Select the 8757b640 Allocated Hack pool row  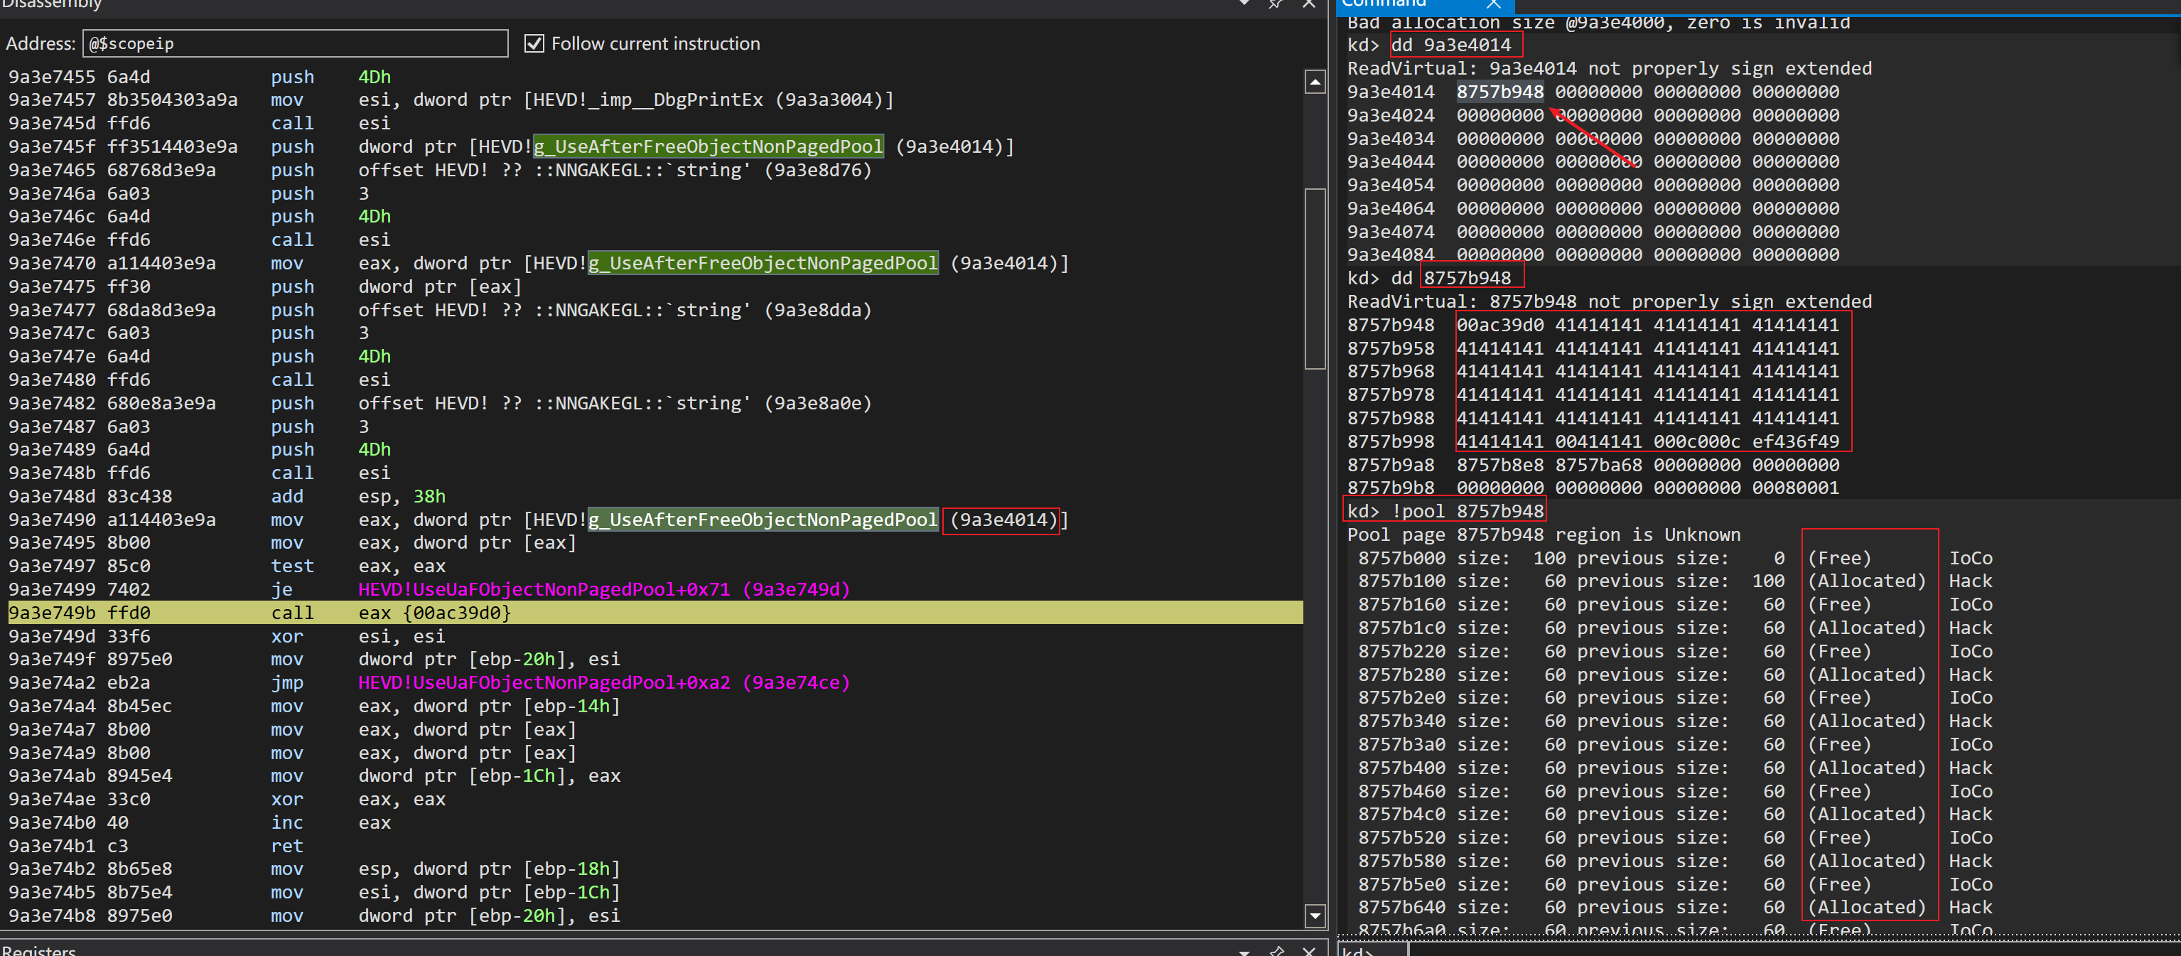[1675, 907]
